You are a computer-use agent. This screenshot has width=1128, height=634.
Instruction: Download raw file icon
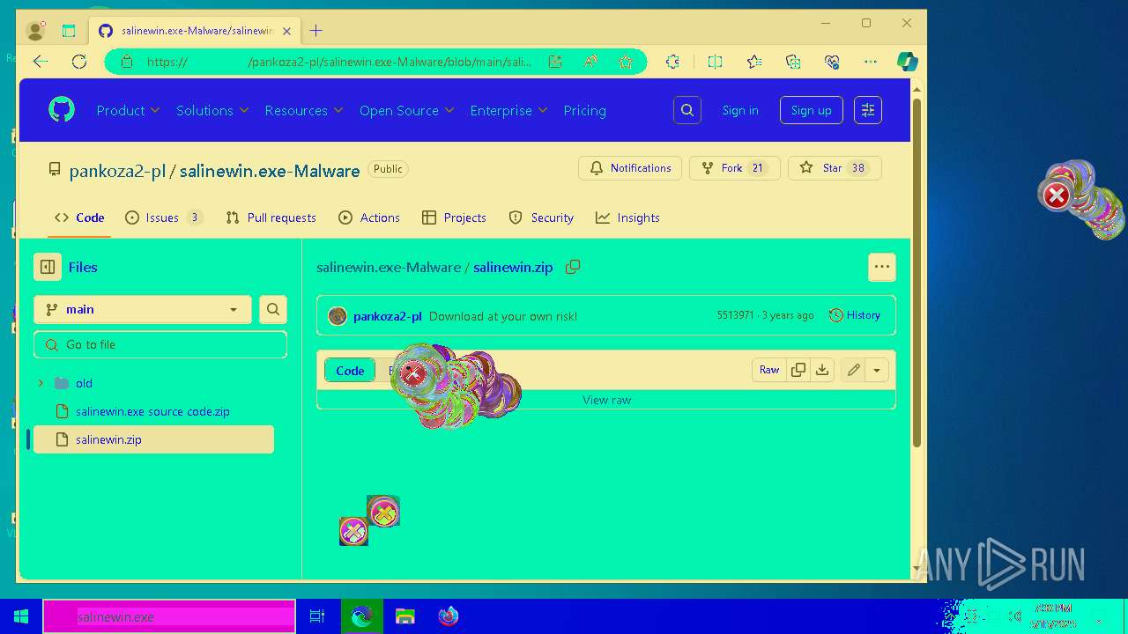pos(822,370)
